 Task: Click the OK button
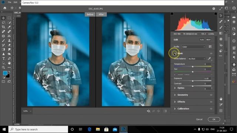214,119
